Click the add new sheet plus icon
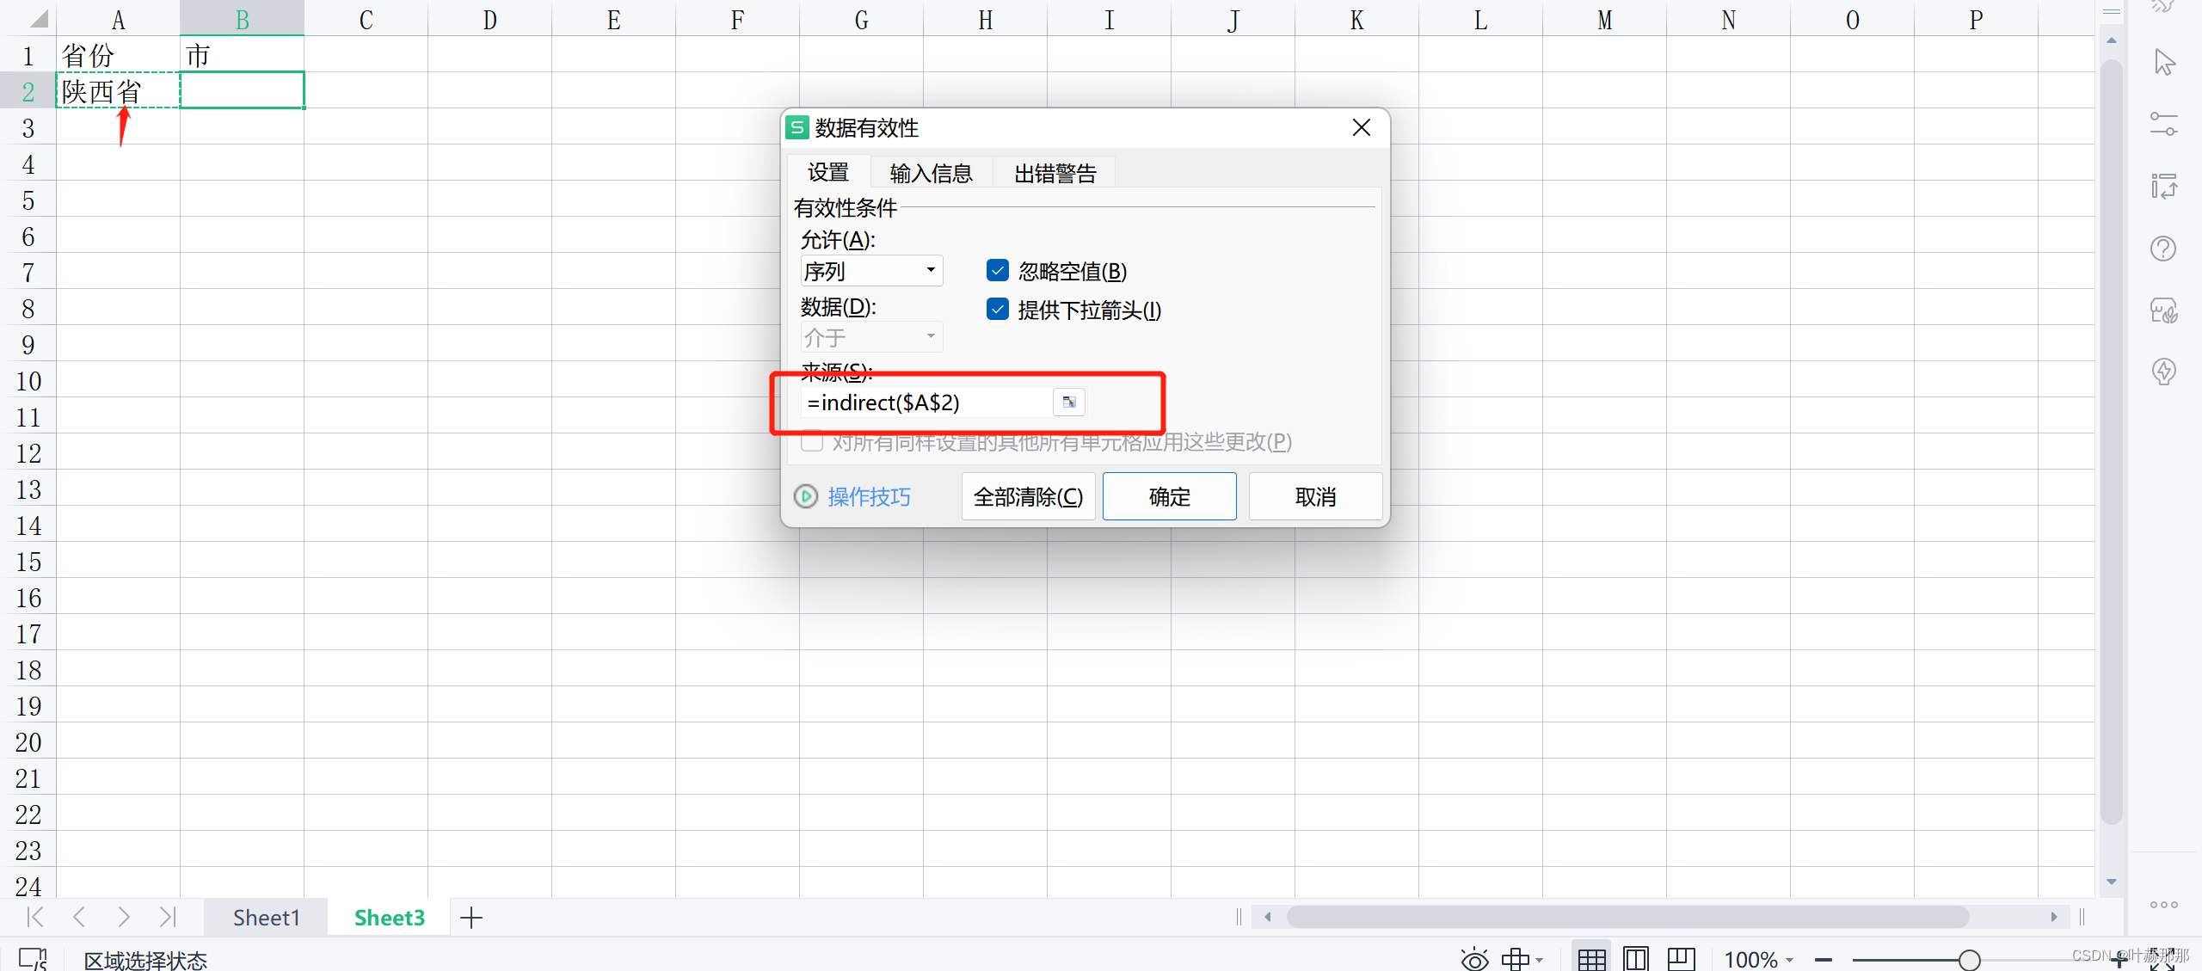 471,918
